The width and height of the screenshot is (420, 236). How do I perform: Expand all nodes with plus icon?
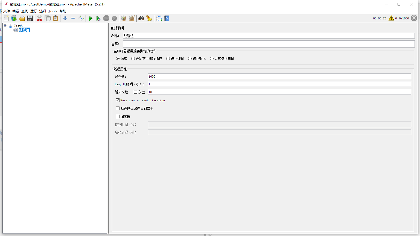click(x=65, y=18)
